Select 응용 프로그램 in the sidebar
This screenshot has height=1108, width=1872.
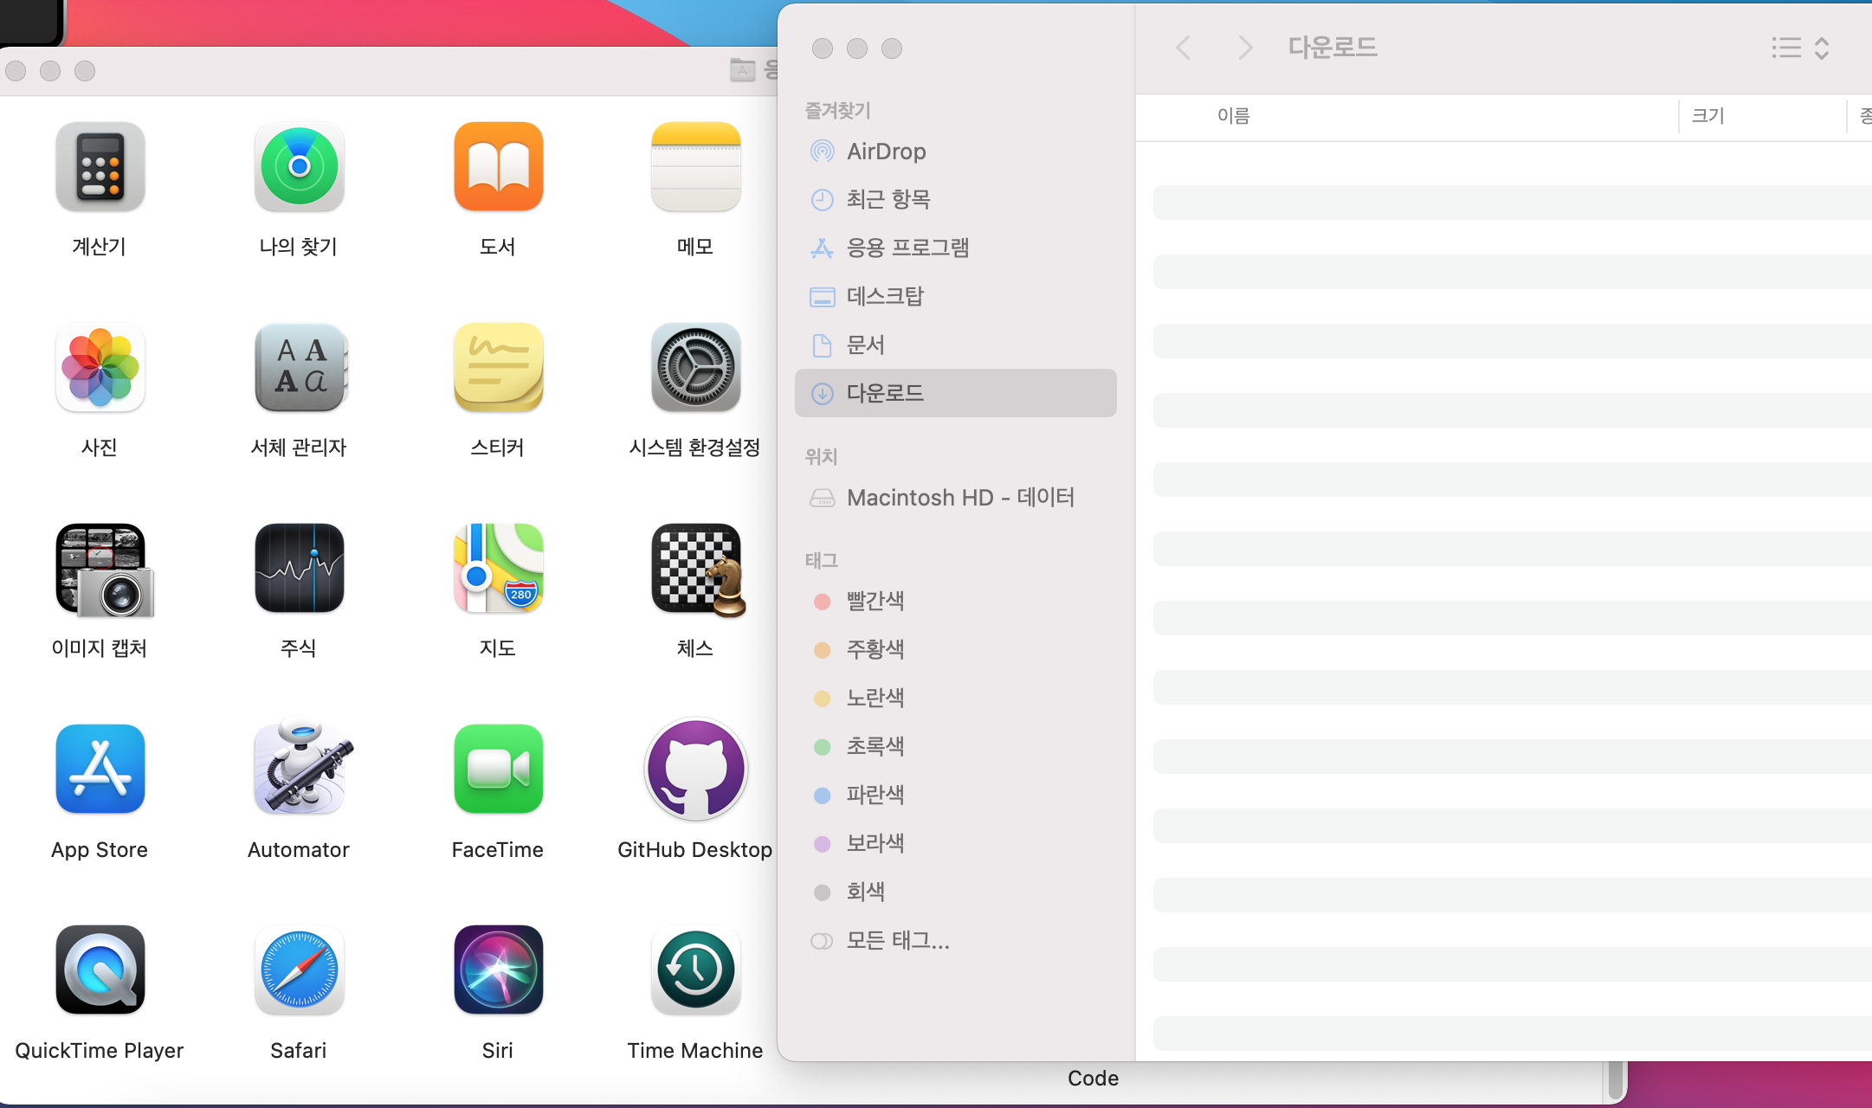click(x=907, y=248)
